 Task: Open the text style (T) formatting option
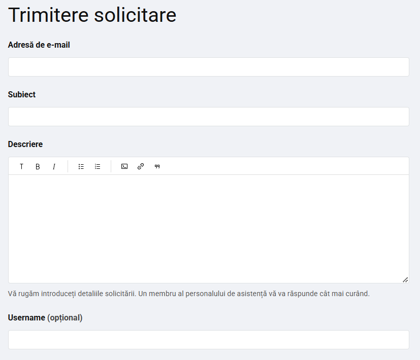(x=21, y=167)
